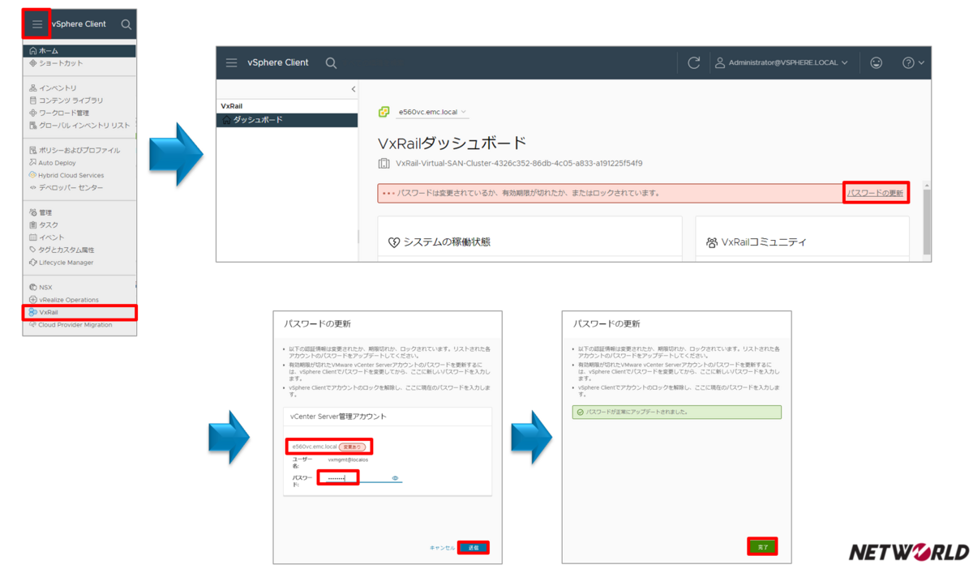Open the hamburger menu in the VxRail dashboard window

(232, 62)
